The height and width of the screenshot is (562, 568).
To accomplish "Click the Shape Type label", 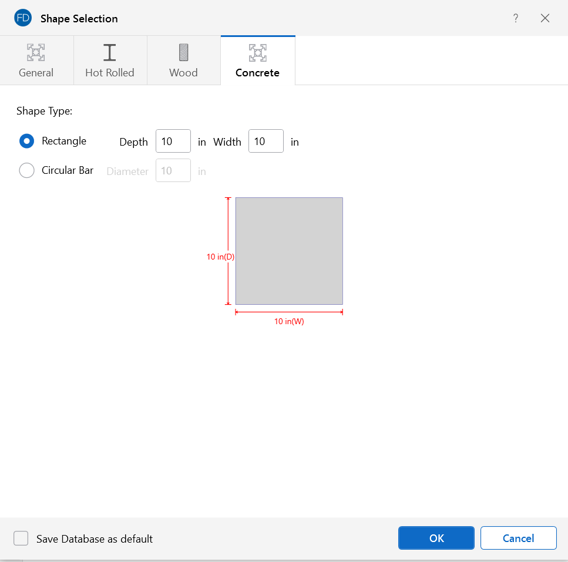I will click(x=44, y=111).
